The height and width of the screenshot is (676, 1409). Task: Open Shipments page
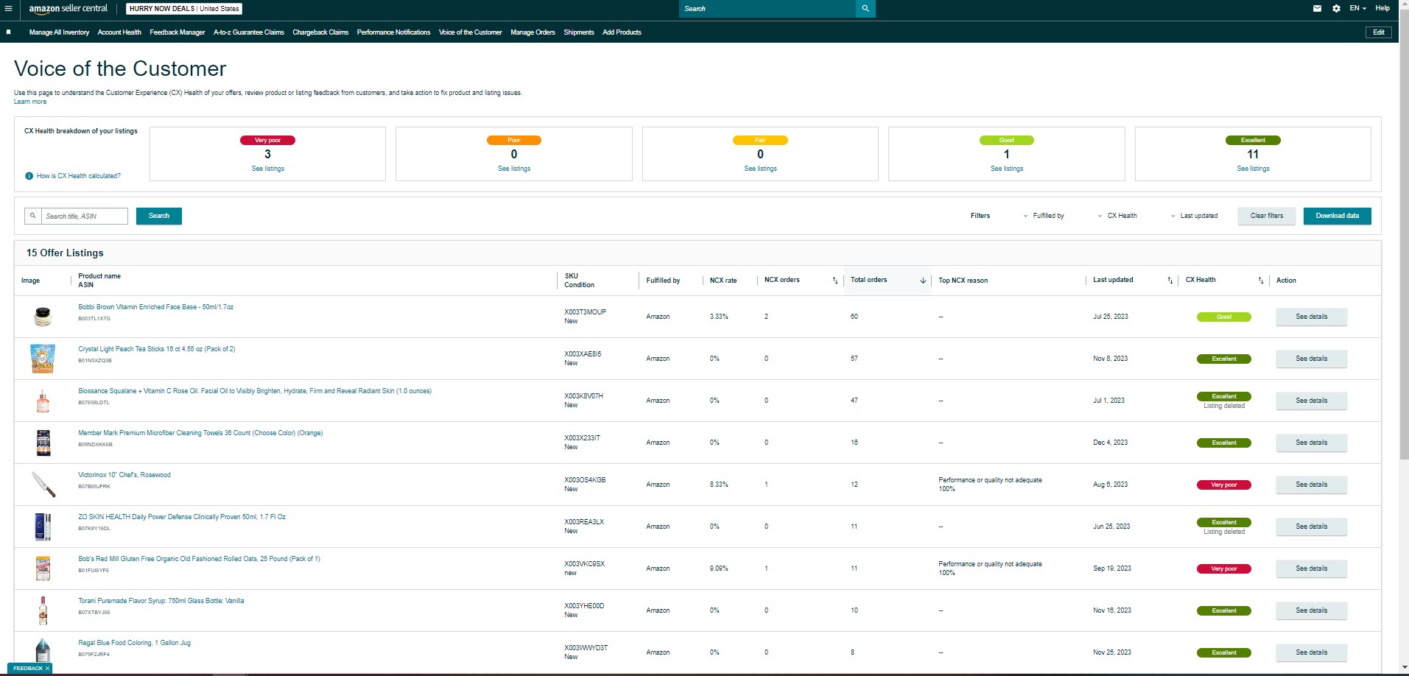coord(579,32)
